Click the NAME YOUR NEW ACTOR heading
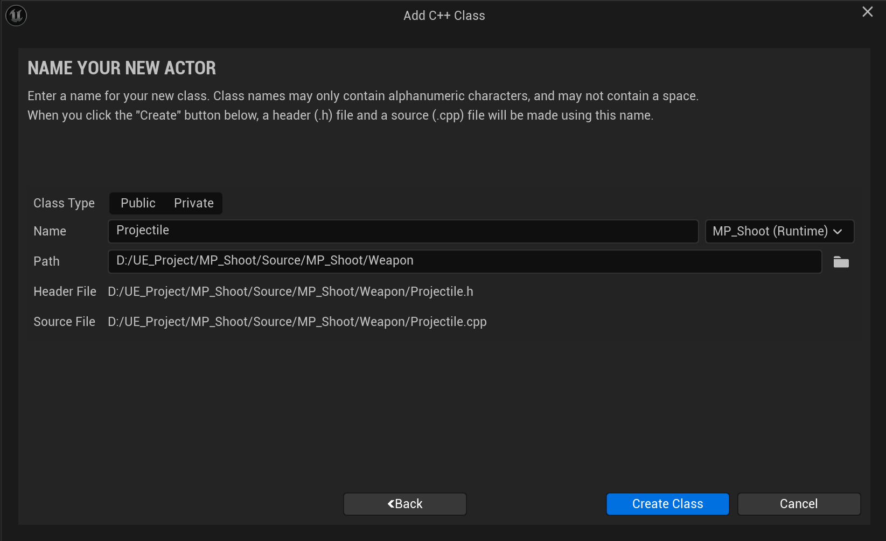The width and height of the screenshot is (886, 541). (x=122, y=68)
